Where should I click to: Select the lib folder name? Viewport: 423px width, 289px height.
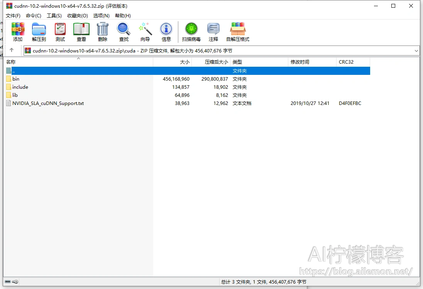click(x=15, y=95)
